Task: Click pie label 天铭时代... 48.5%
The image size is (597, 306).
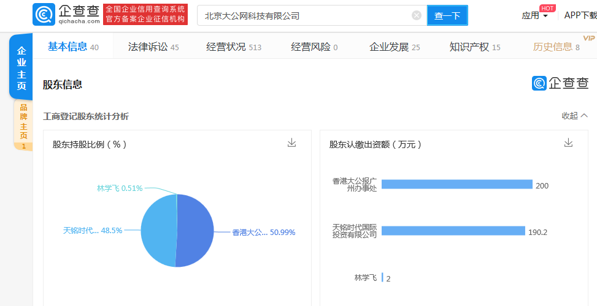Action: coord(93,230)
